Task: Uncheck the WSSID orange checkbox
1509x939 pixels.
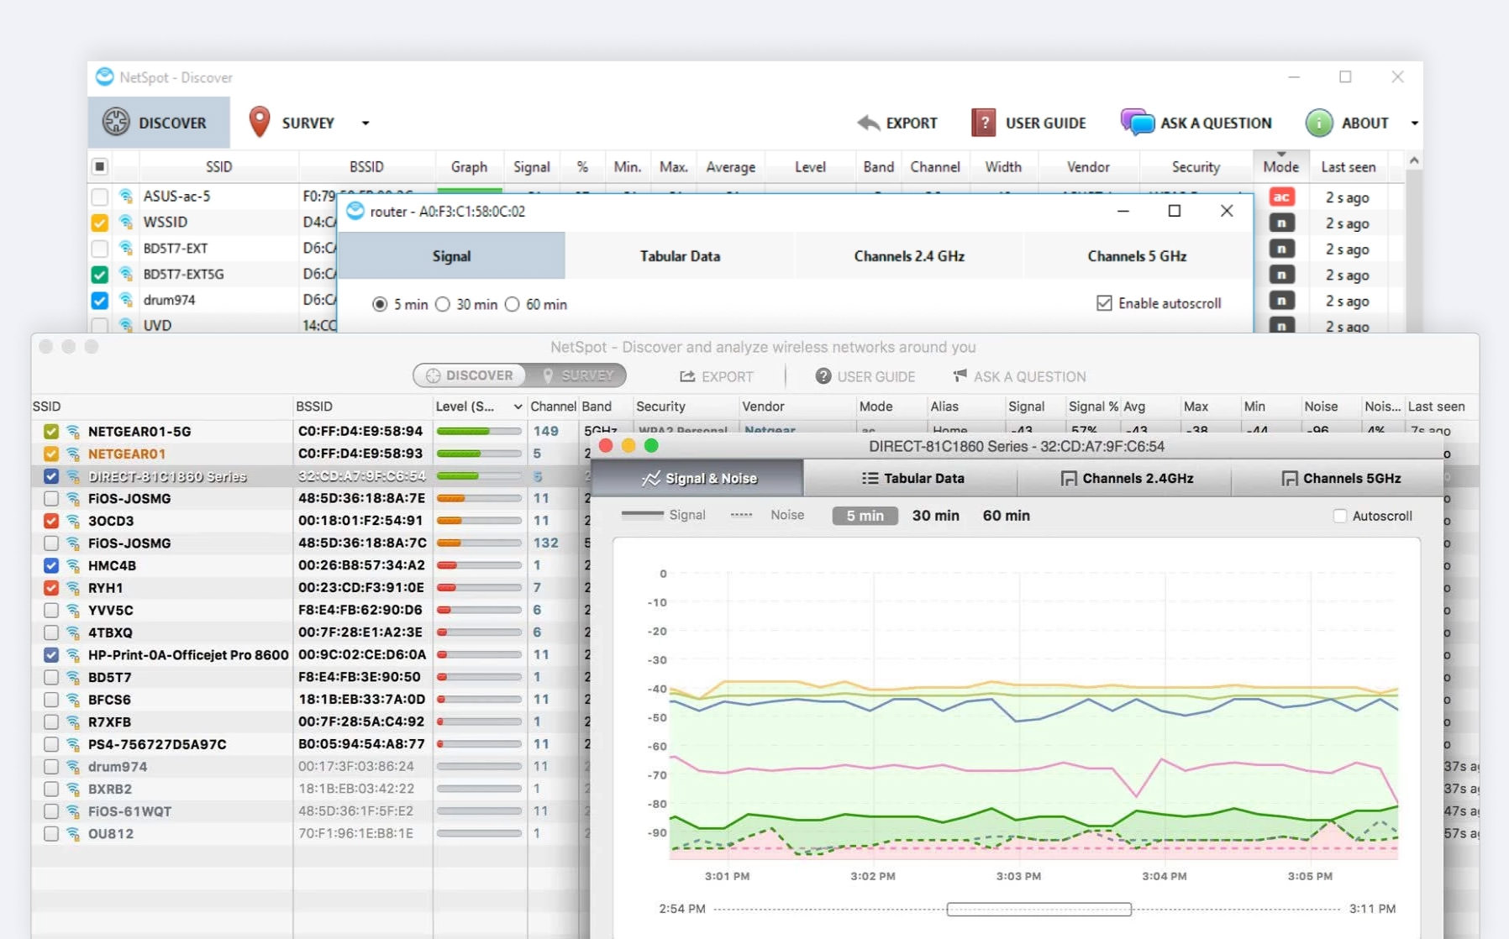Action: point(99,223)
